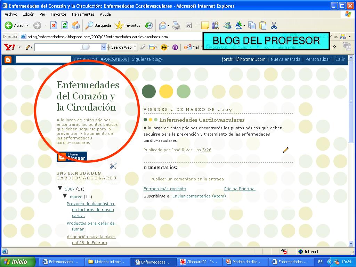The image size is (356, 267).
Task: Click the Yahoo toolbar yellow target icon
Action: pyautogui.click(x=164, y=47)
